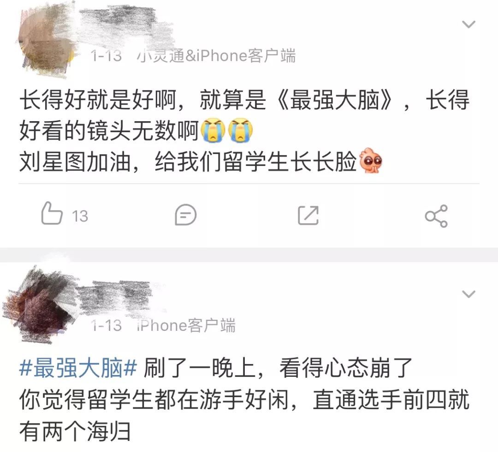Open the post starting with 长得好就是好啊
Screen dimensions: 498x452
(x=244, y=131)
